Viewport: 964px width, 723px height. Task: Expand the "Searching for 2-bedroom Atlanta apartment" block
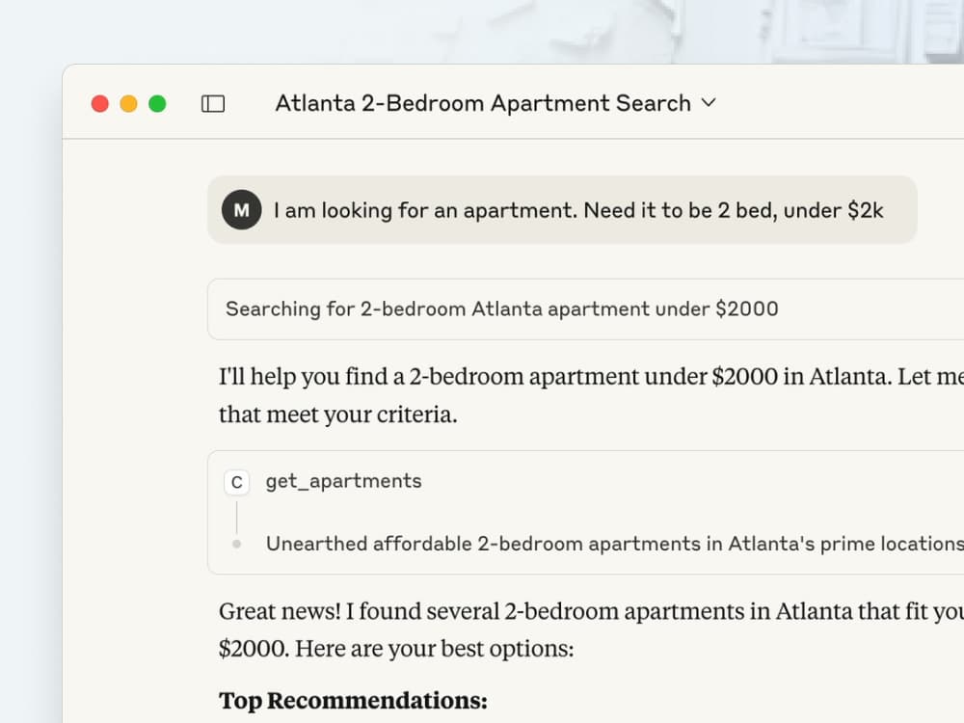pyautogui.click(x=501, y=308)
